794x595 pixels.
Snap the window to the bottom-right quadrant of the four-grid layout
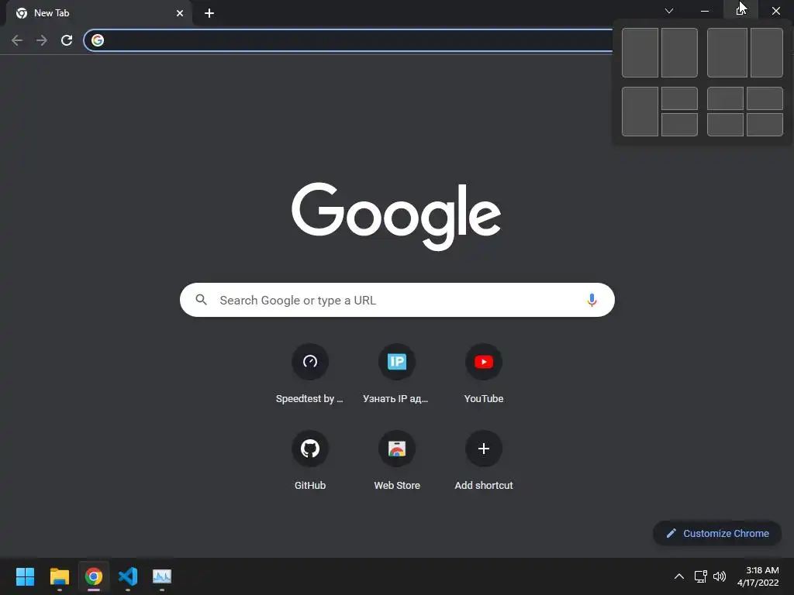pos(765,125)
